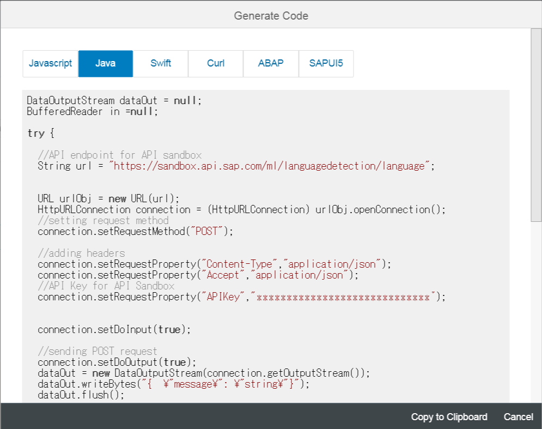
Task: Cancel the Generate Code dialog
Action: pos(518,417)
